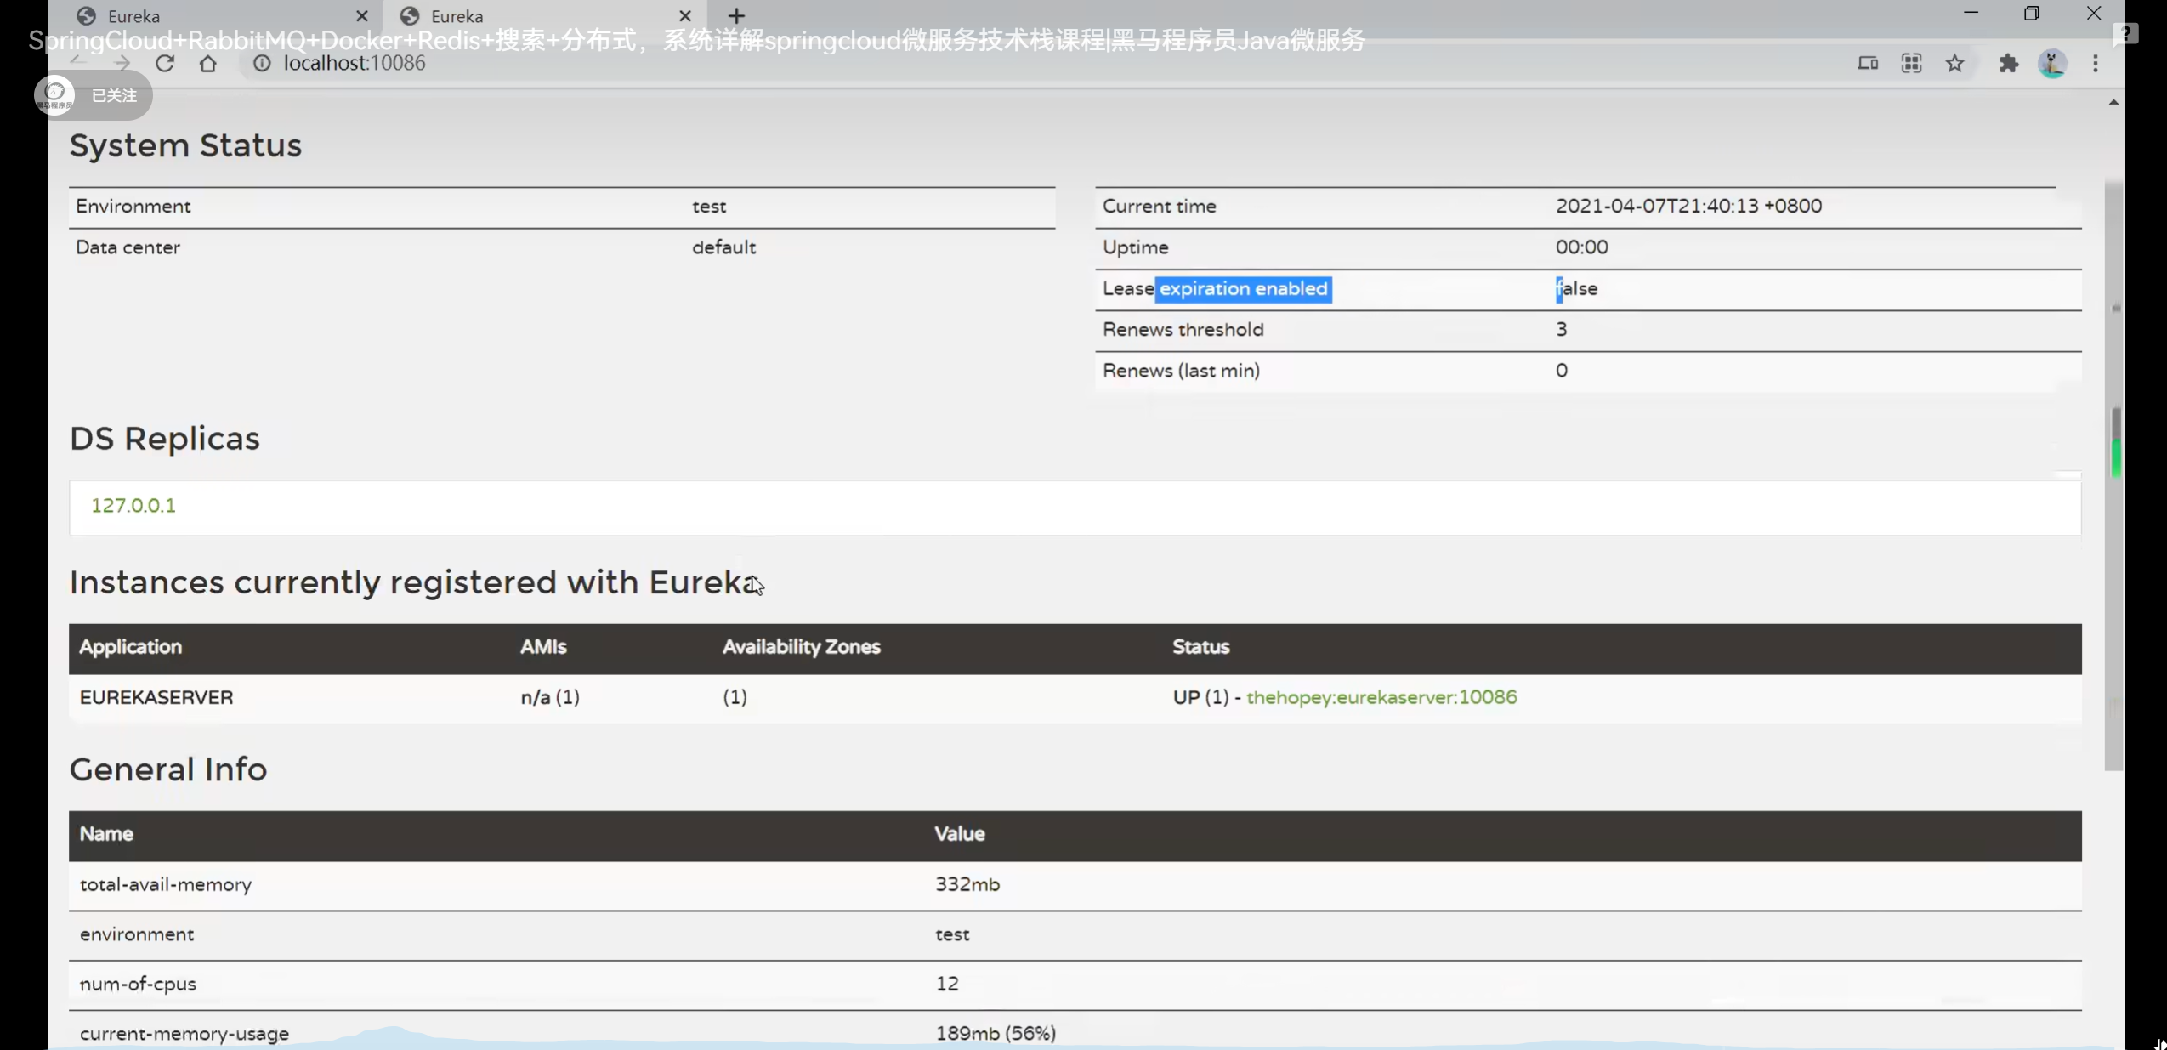Close the first Eureka tab
Screen dimensions: 2167x1050
coord(362,16)
